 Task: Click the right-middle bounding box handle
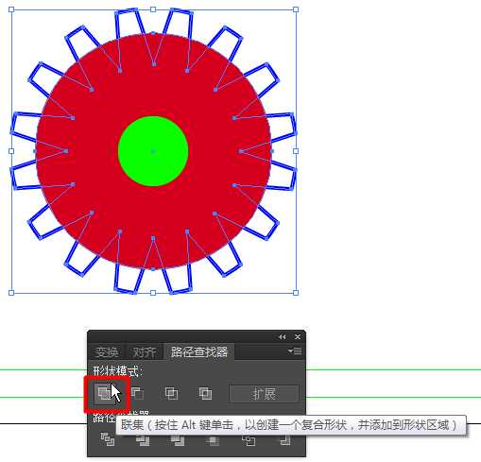coord(296,151)
